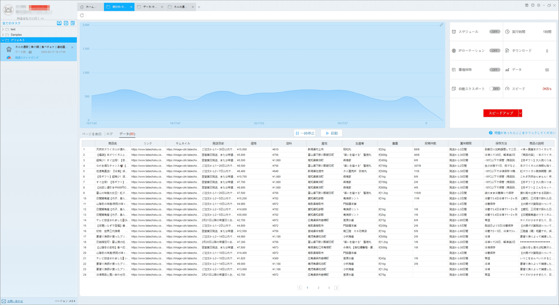The width and height of the screenshot is (559, 305).
Task: Click the 価格 column header
Action: [x=253, y=144]
